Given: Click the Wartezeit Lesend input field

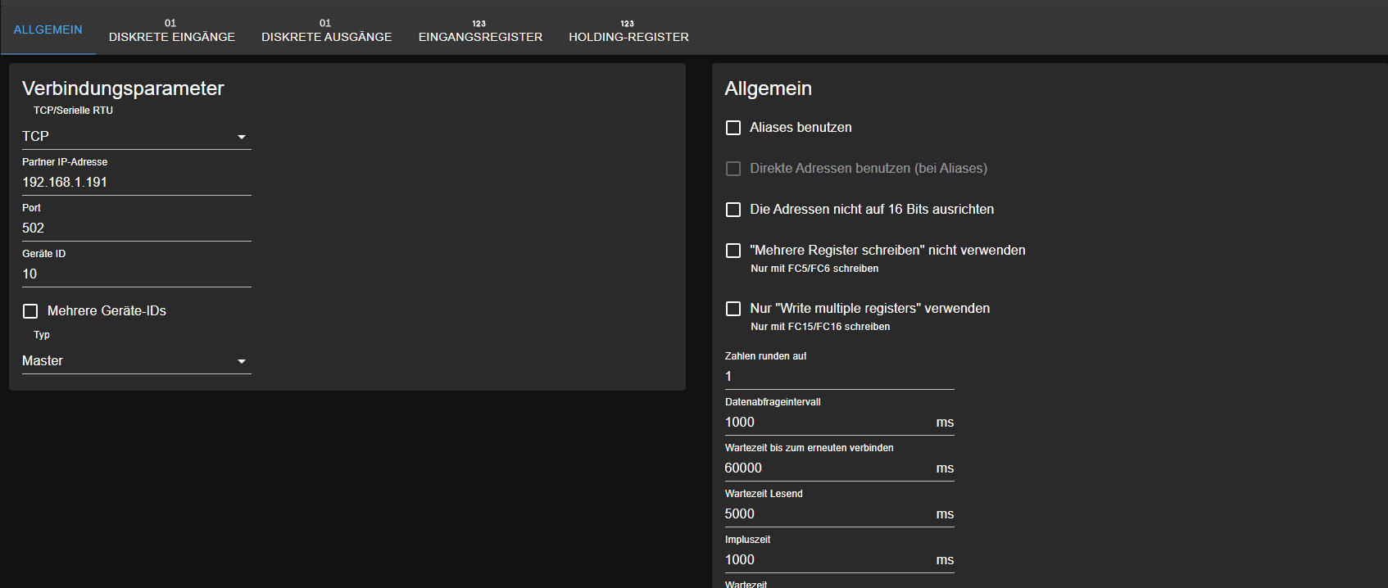Looking at the screenshot, I should pyautogui.click(x=828, y=514).
